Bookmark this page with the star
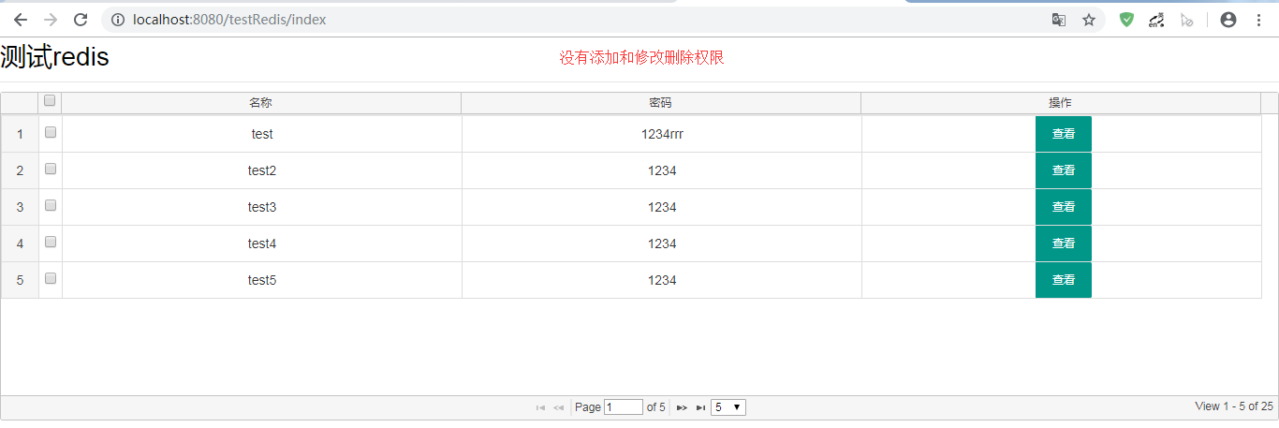Screen dimensions: 1279x428 pos(1089,20)
